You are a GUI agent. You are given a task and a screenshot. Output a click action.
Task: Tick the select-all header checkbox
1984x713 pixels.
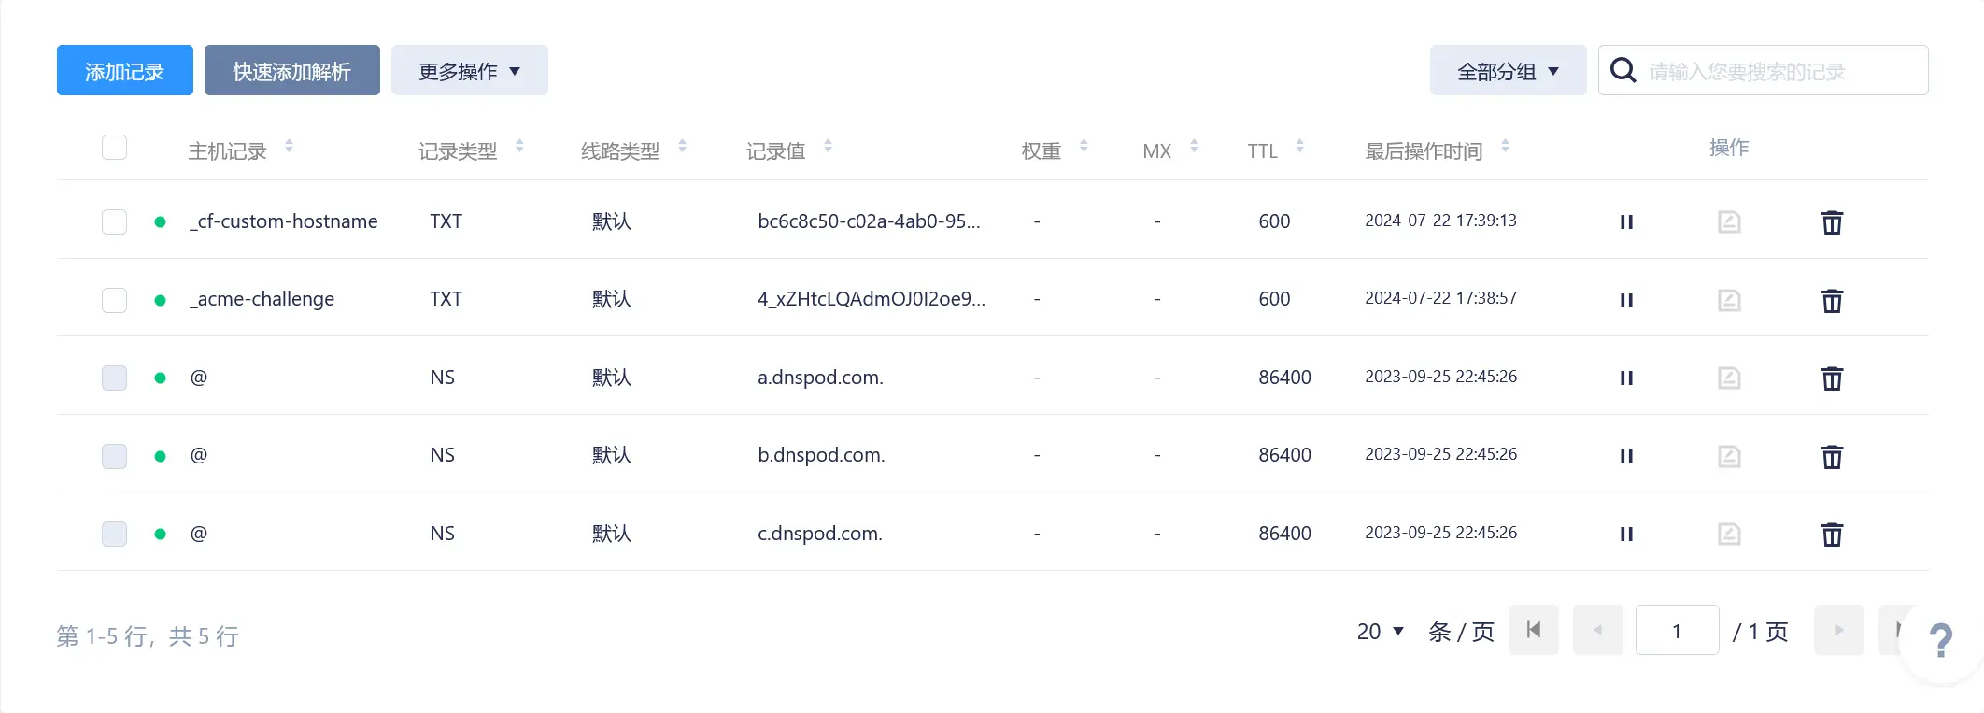pos(114,148)
